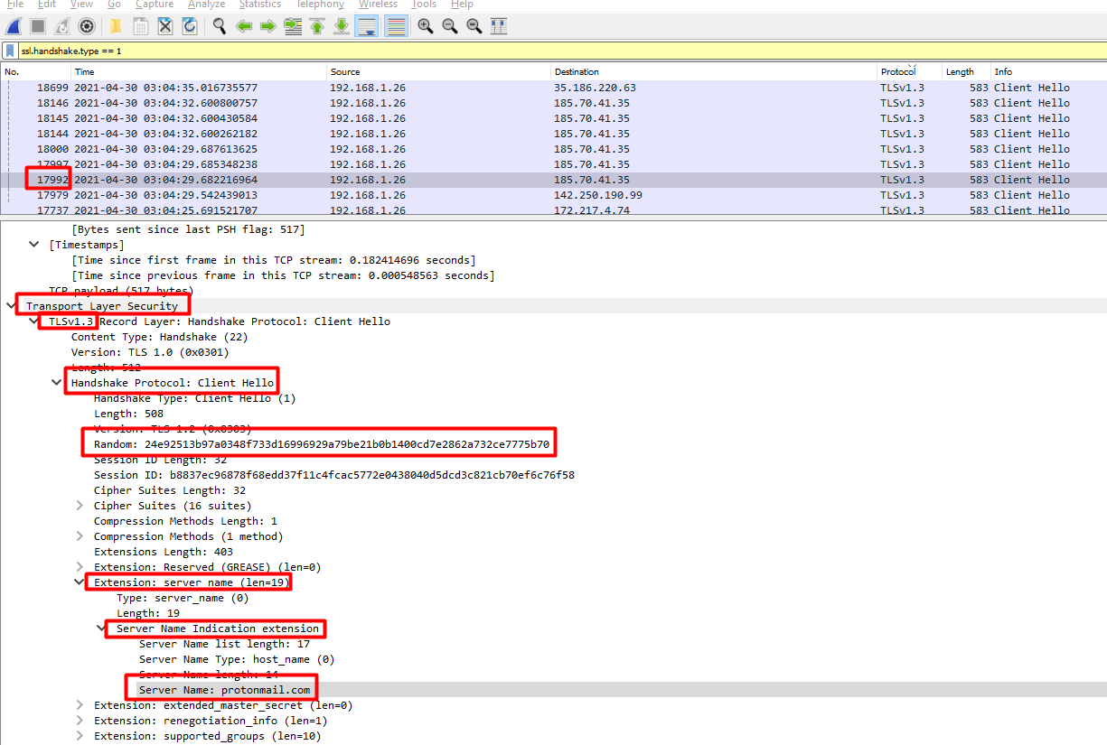Click the display filter bookmark icon

pyautogui.click(x=10, y=51)
